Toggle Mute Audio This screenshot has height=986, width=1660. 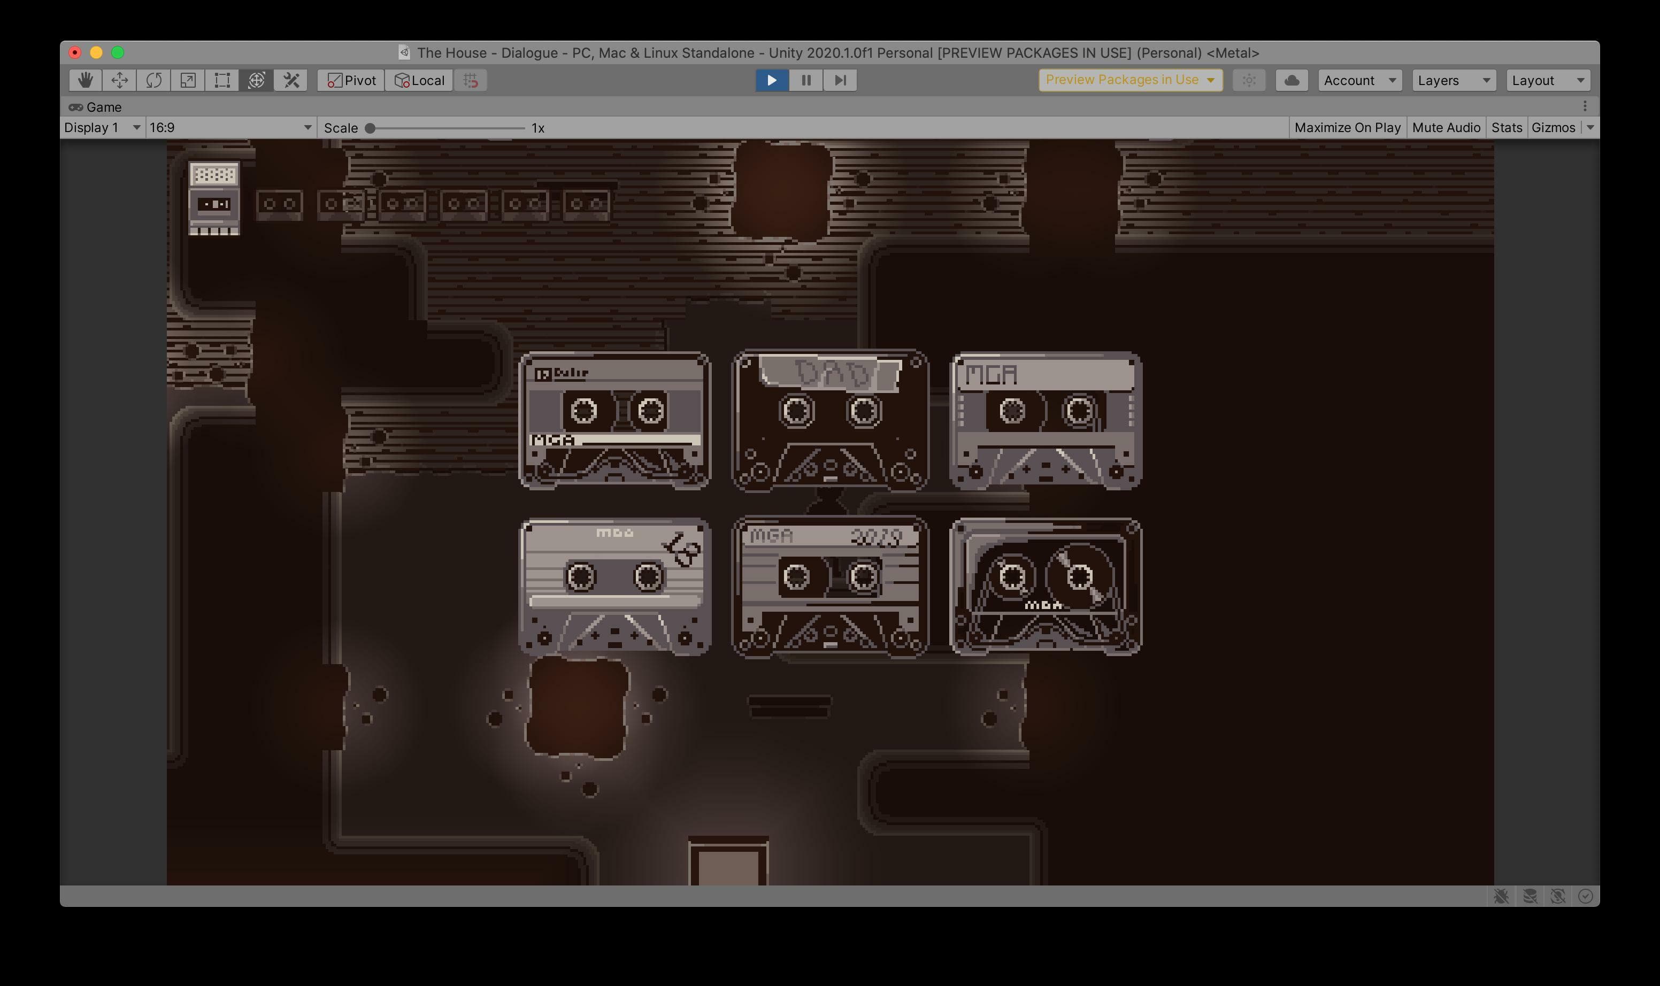1446,128
